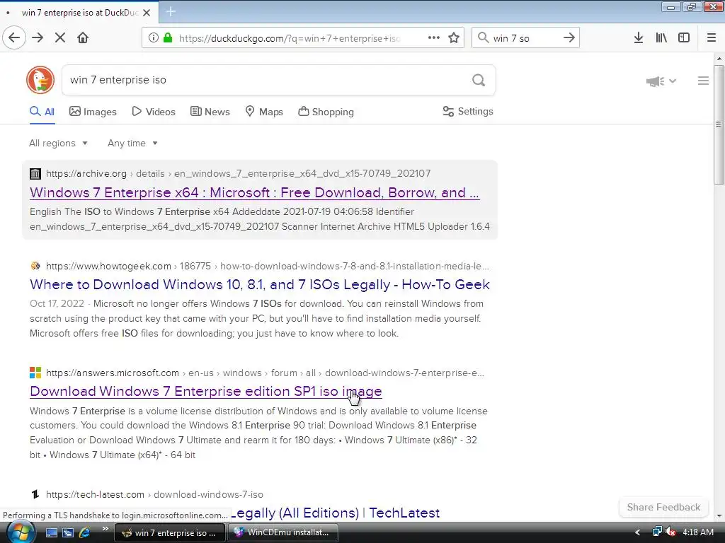Run search with DuckDuckGo magnifier icon
The image size is (725, 543).
point(479,81)
